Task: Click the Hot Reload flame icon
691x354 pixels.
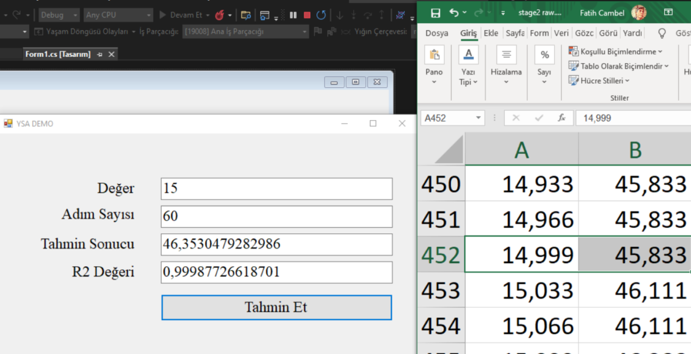Action: point(219,15)
